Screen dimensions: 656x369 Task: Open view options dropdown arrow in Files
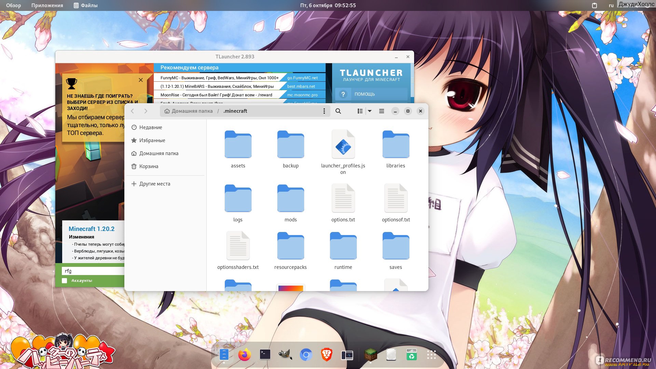click(370, 111)
